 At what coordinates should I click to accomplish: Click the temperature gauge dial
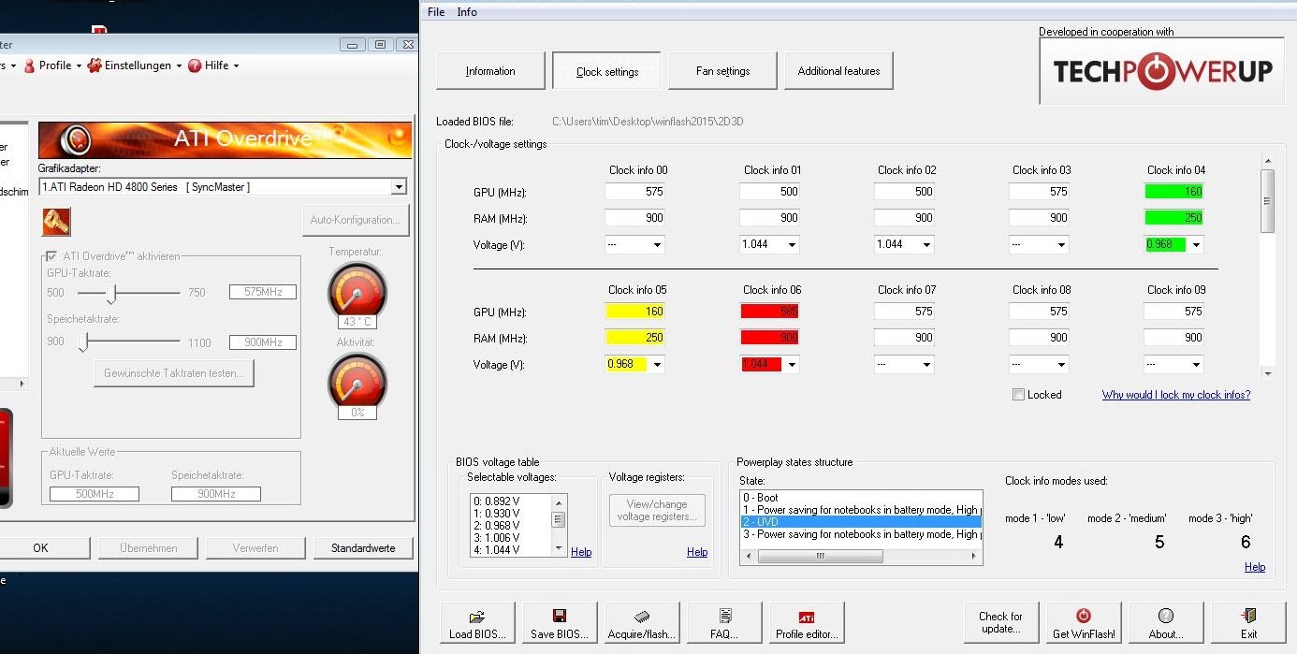point(357,290)
